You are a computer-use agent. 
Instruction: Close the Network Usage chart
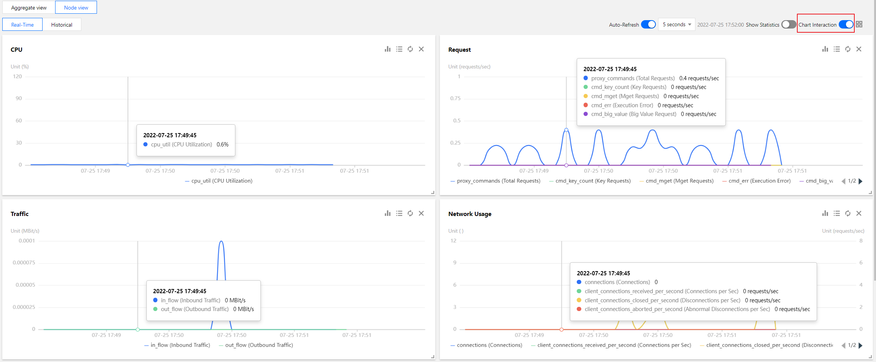[x=859, y=213]
